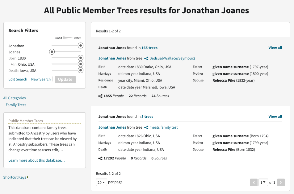Click the Shortcut Keys arrow icon
The width and height of the screenshot is (294, 194).
28,177
